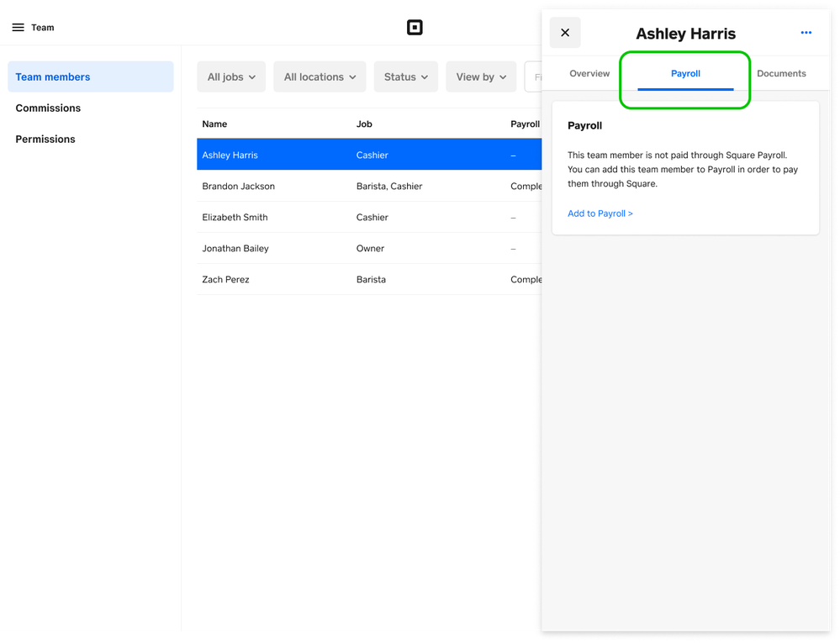Select the Payroll tab
Viewport: 840px width, 643px height.
(685, 74)
